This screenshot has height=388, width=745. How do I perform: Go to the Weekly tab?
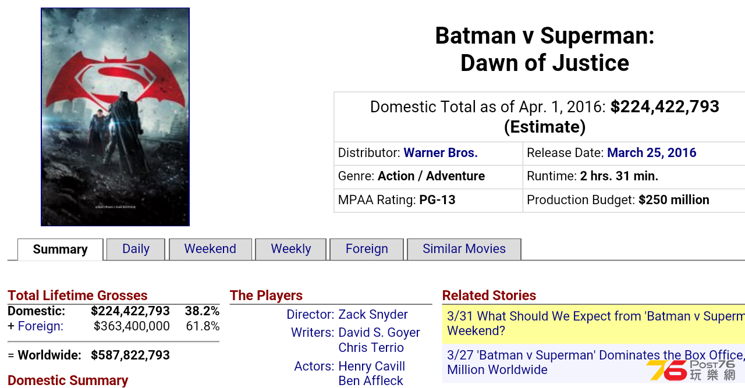point(291,249)
